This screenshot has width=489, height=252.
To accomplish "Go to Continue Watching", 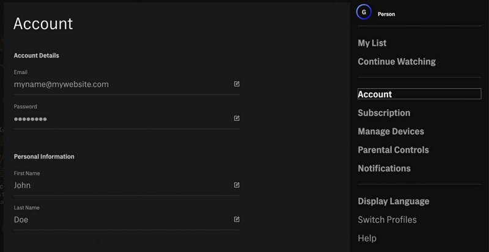I will (x=397, y=62).
